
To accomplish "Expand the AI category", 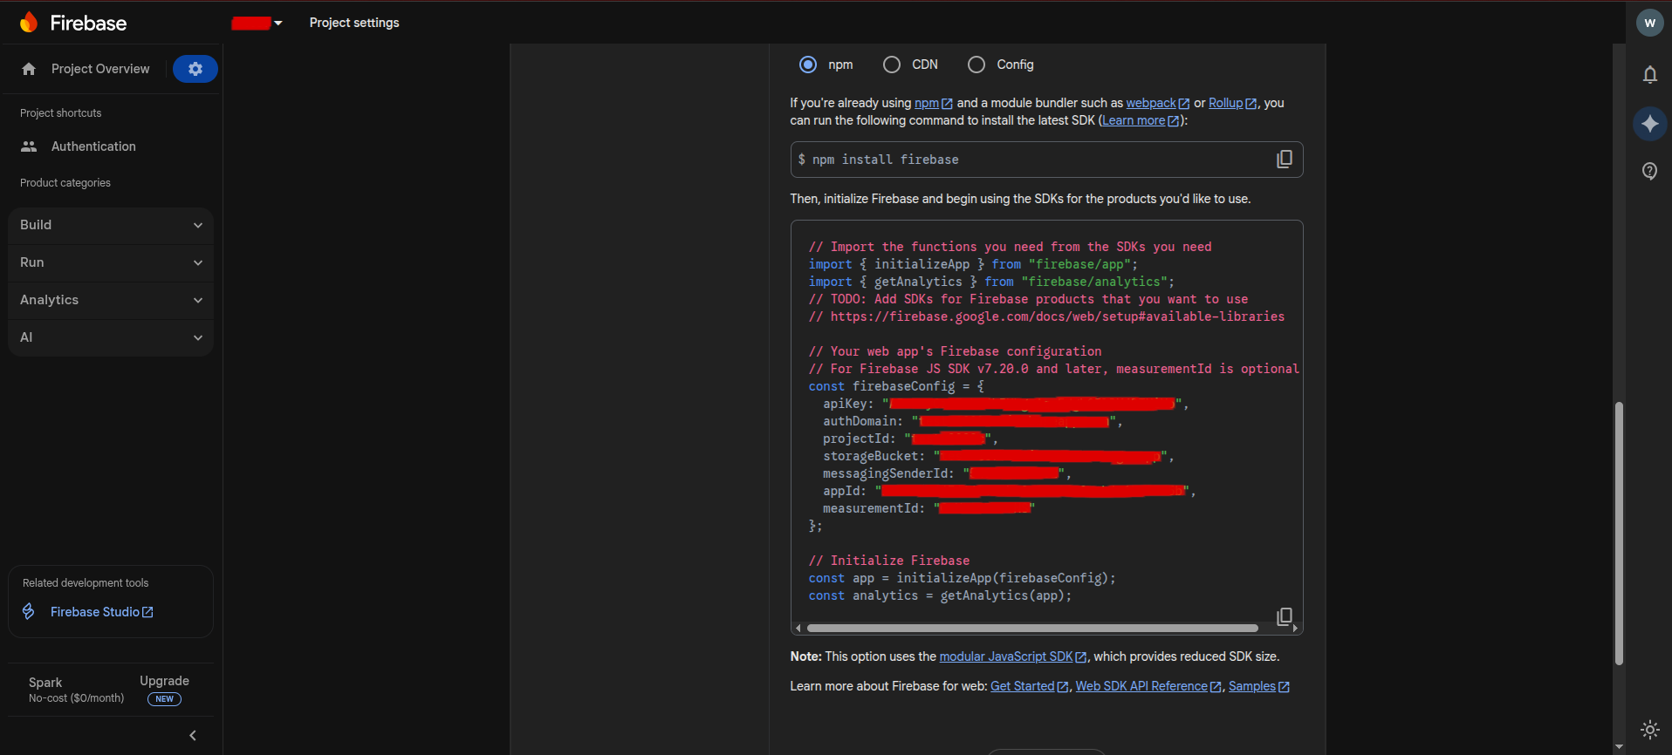I will 111,337.
